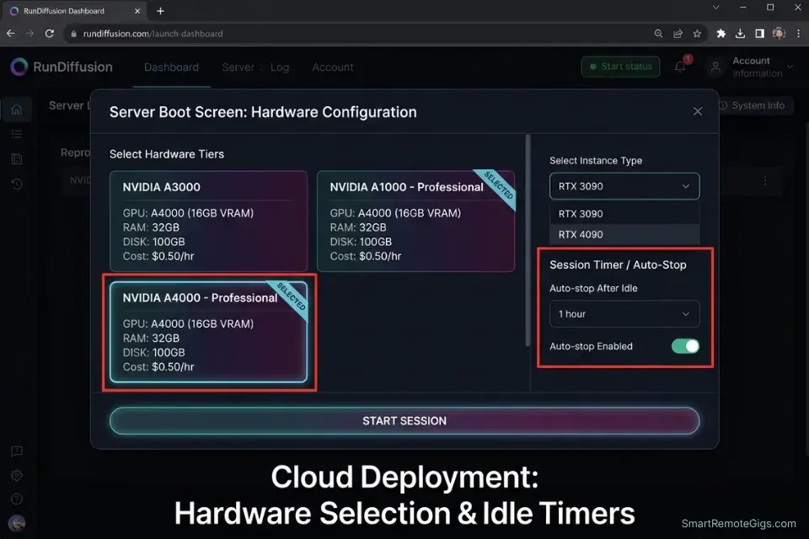Image resolution: width=809 pixels, height=539 pixels.
Task: Click the Account information text
Action: point(757,67)
